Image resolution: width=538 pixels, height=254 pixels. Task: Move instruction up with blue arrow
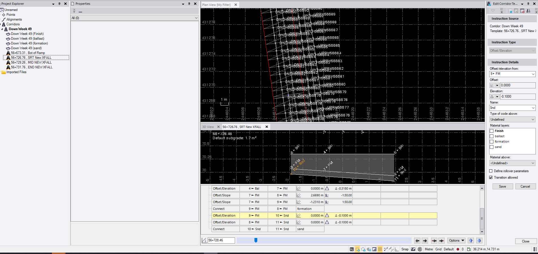click(x=471, y=240)
